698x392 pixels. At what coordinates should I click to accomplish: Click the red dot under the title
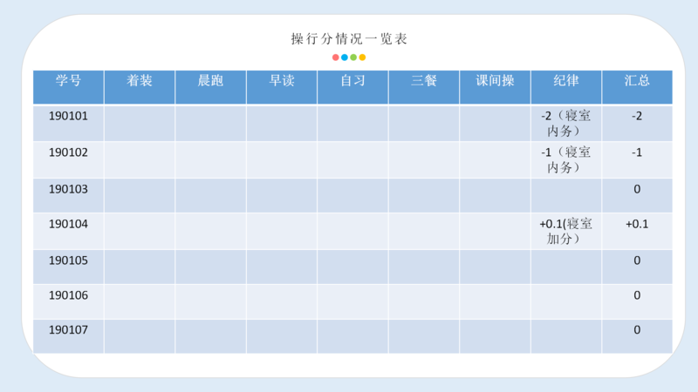pos(336,57)
